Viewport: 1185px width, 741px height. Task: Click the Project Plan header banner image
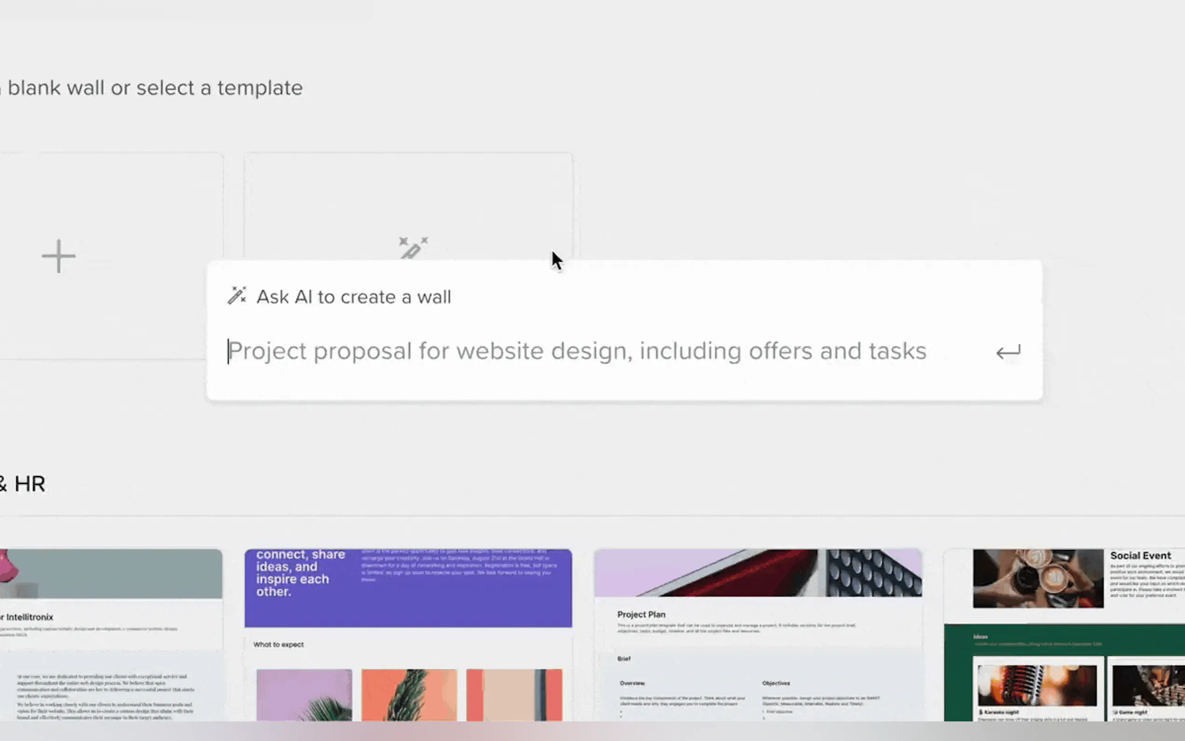[x=757, y=573]
